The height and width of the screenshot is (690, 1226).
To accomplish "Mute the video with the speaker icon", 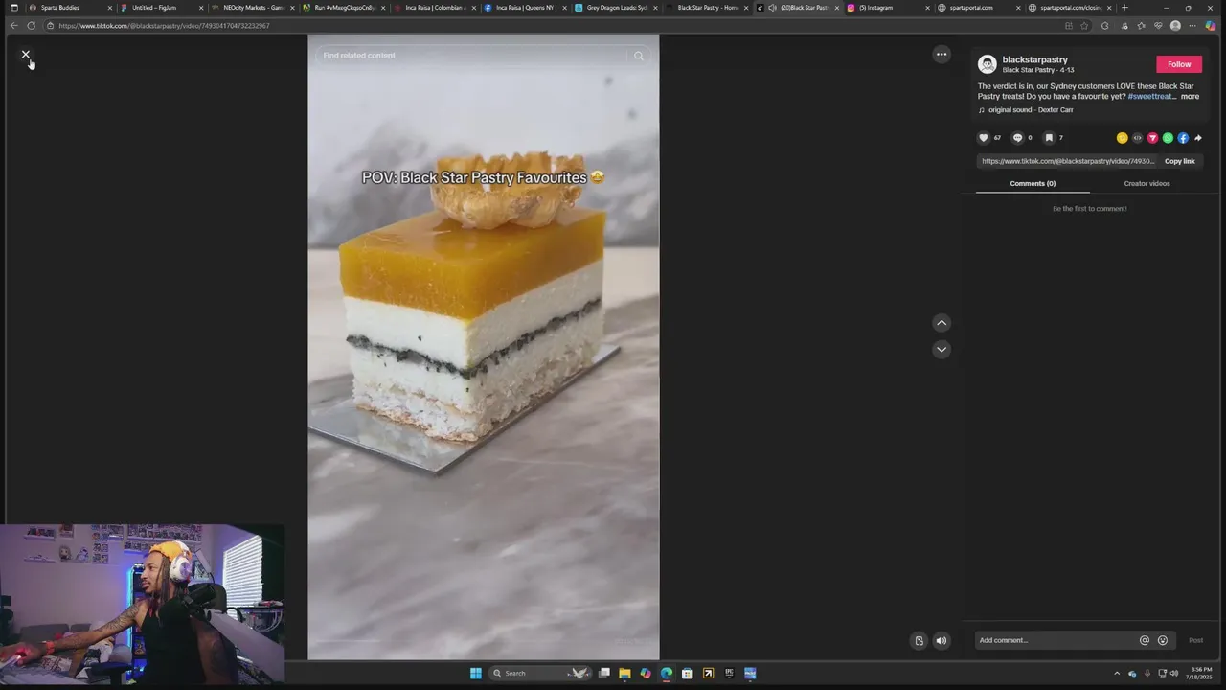I will pyautogui.click(x=942, y=641).
